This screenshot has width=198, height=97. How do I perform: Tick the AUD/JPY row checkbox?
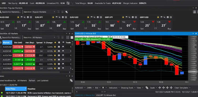[x=1, y=60]
